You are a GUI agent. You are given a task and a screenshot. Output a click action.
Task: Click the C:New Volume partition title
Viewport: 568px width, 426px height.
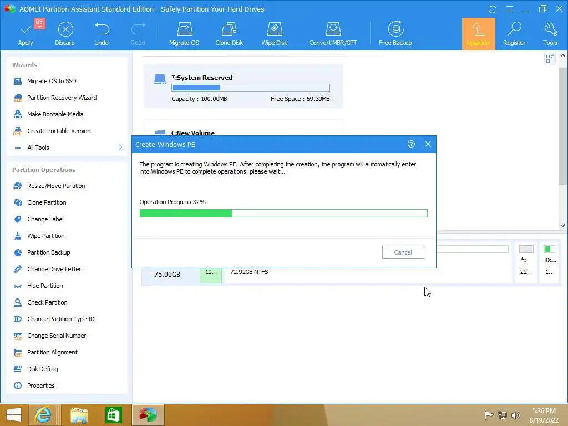192,133
